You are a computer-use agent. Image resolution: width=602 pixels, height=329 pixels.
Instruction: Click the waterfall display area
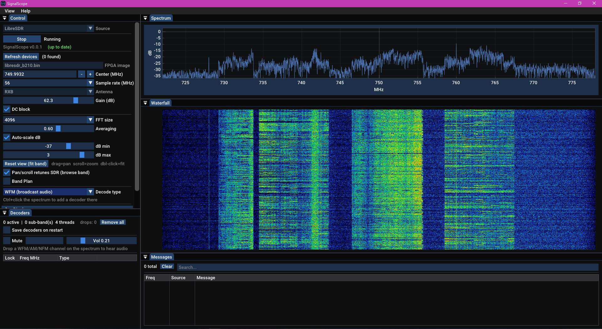coord(379,179)
